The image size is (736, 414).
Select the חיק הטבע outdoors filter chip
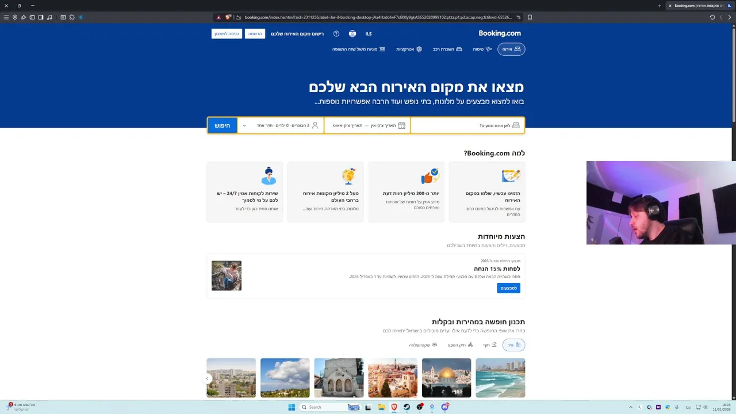(460, 345)
